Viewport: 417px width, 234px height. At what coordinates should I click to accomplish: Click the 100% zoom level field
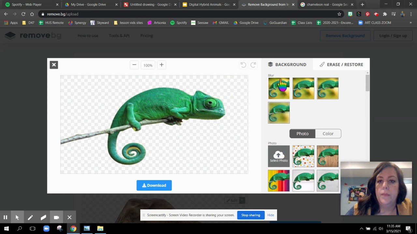pyautogui.click(x=148, y=65)
